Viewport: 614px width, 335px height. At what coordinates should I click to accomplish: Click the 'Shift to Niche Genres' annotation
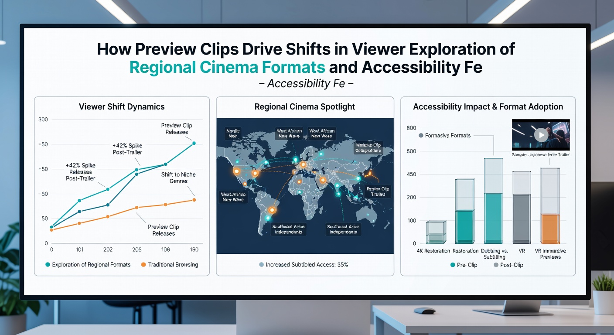(x=178, y=178)
